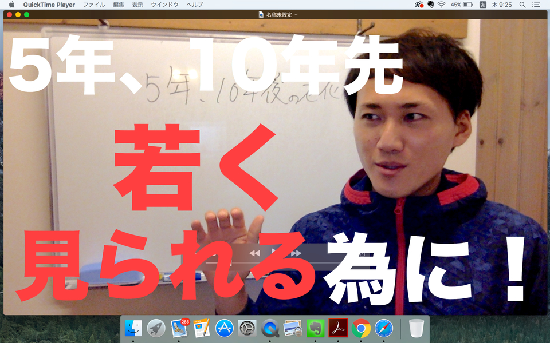
Task: Open the ファイル menu
Action: [94, 5]
